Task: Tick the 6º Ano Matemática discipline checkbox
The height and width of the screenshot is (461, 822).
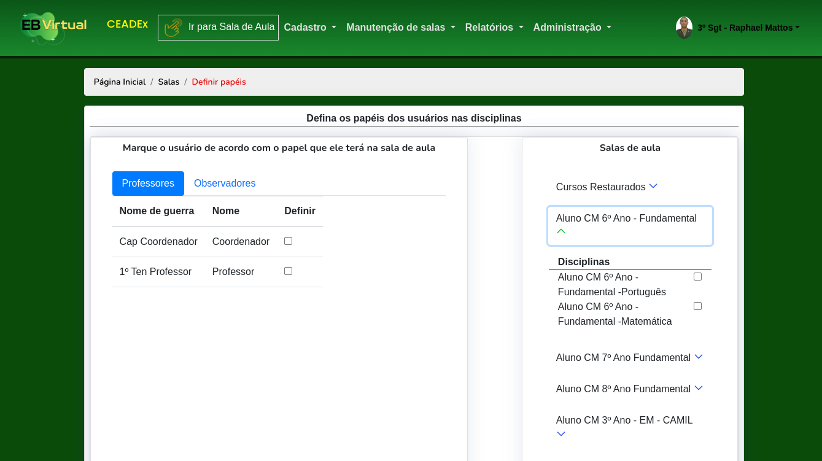Action: click(697, 306)
